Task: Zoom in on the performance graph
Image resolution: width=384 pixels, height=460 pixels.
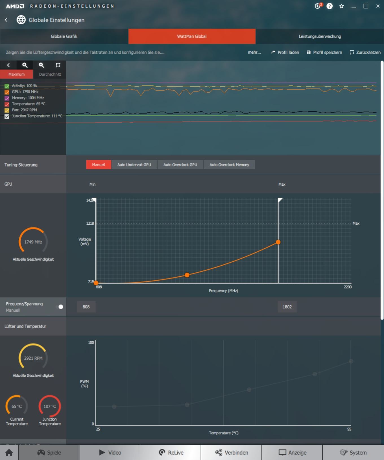Action: coord(25,65)
